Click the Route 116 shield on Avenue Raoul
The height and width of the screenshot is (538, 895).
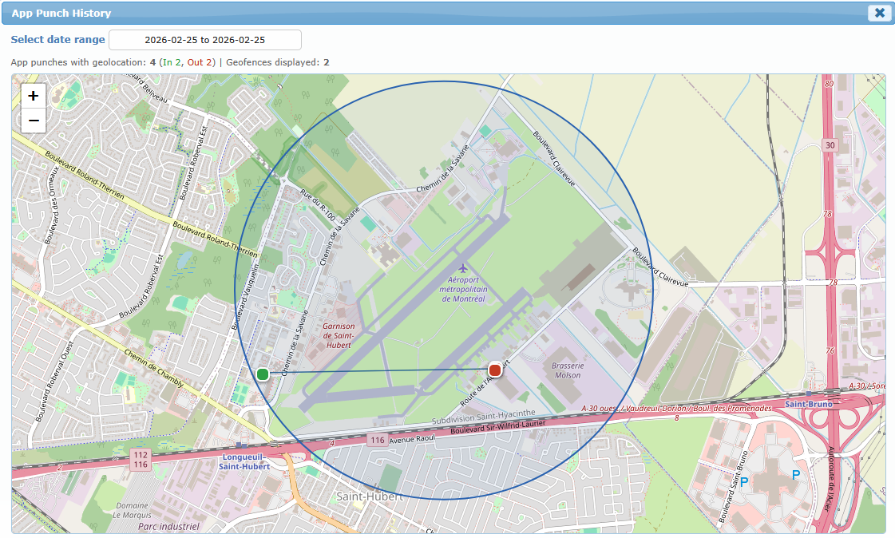pos(377,440)
